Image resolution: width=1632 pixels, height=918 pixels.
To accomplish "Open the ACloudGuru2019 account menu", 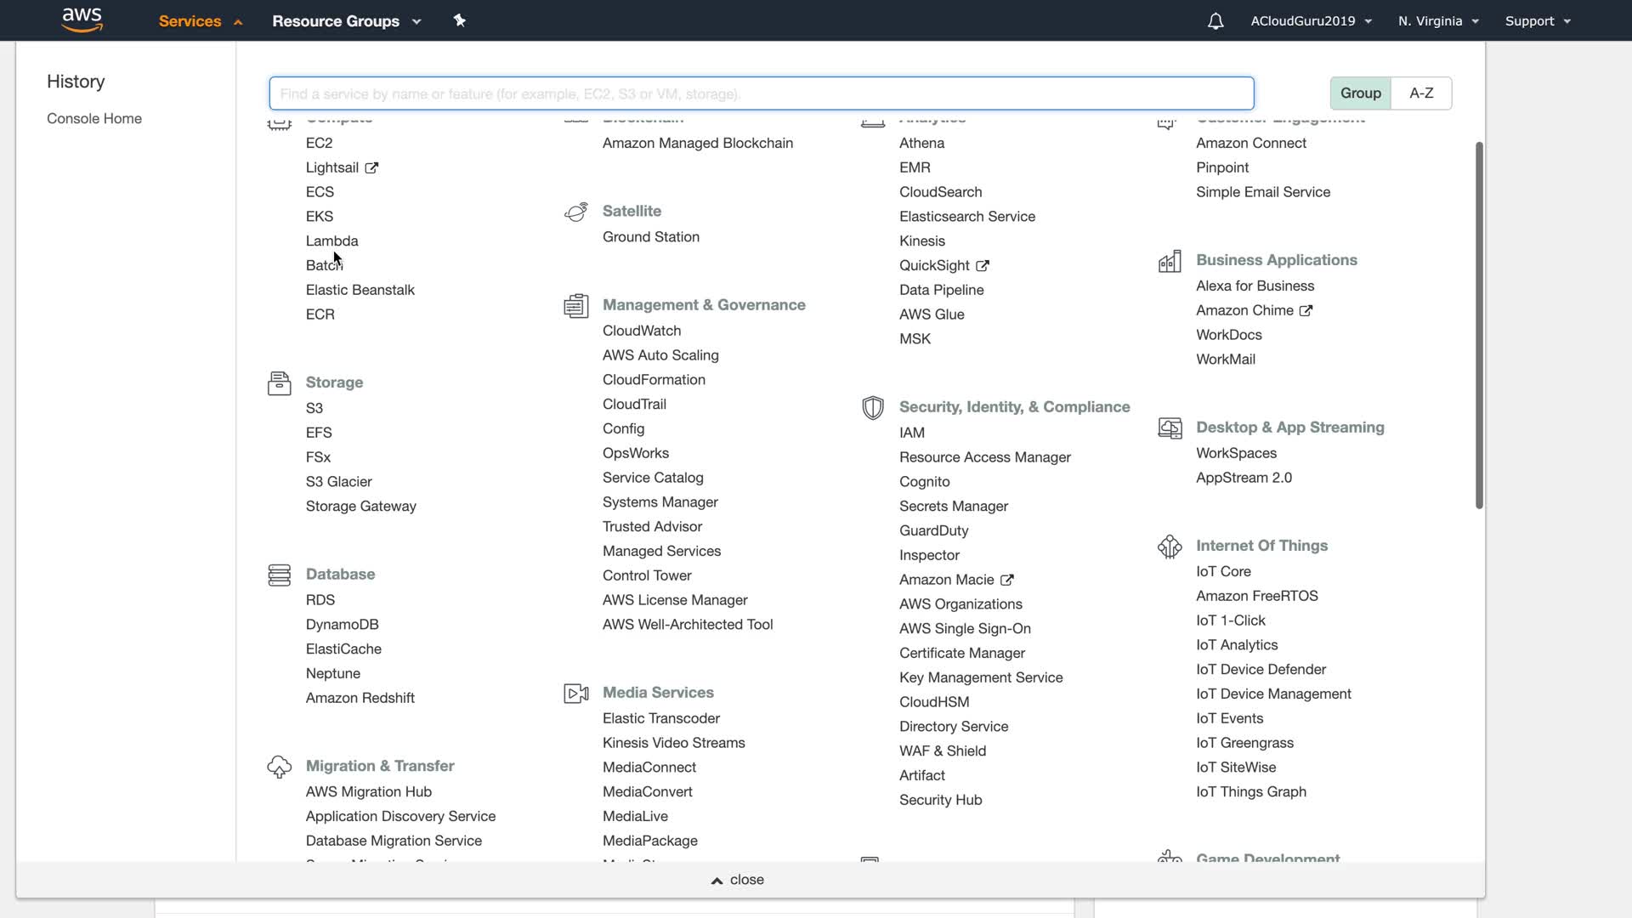I will (x=1311, y=21).
